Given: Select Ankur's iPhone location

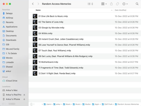Looking at the screenshot, I should point(11,99).
